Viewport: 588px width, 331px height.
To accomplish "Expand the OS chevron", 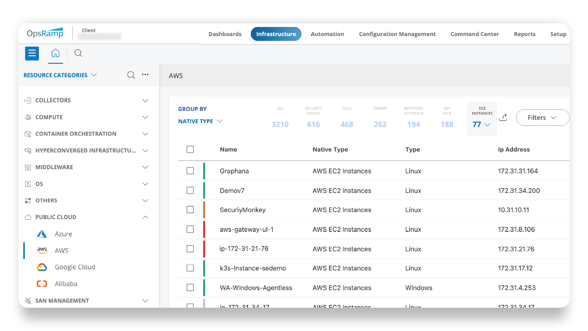I will pyautogui.click(x=145, y=184).
